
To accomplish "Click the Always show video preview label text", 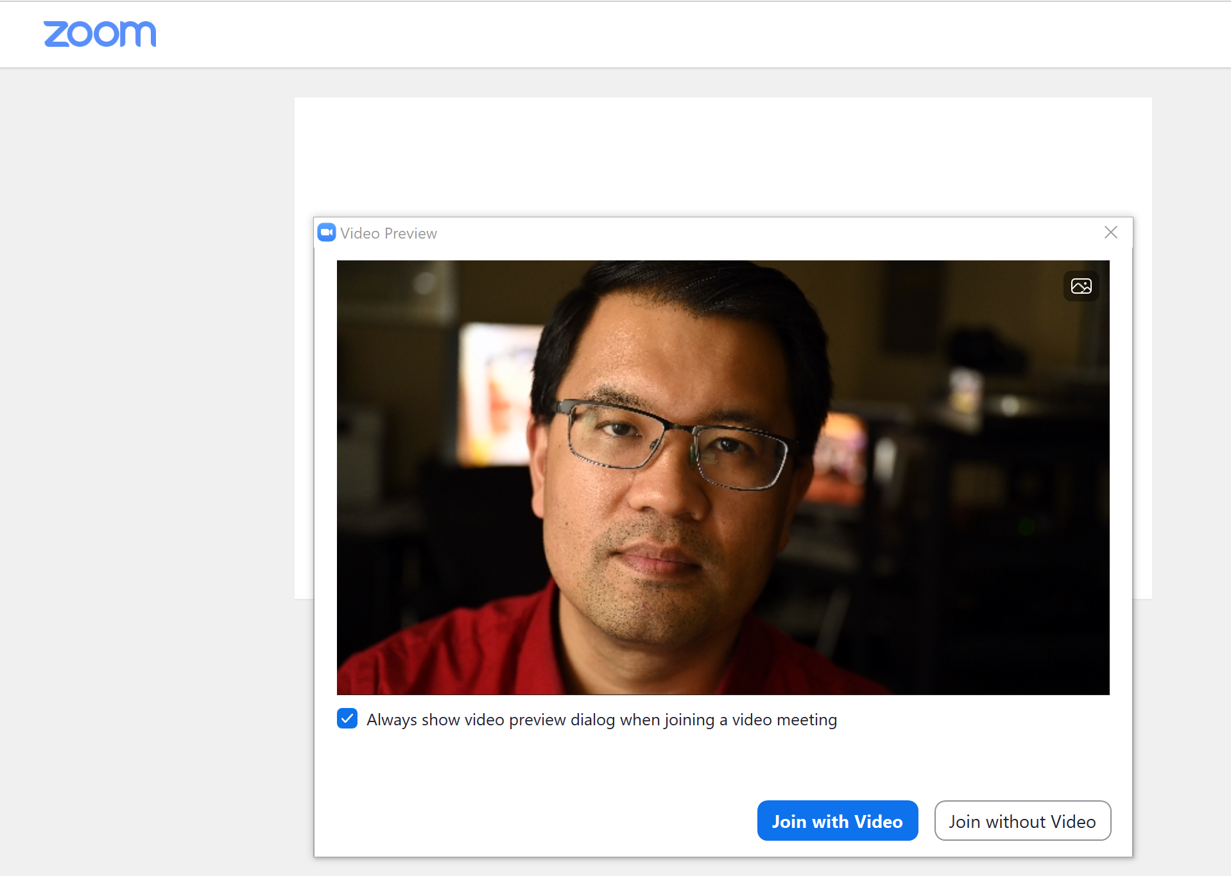I will [x=601, y=720].
